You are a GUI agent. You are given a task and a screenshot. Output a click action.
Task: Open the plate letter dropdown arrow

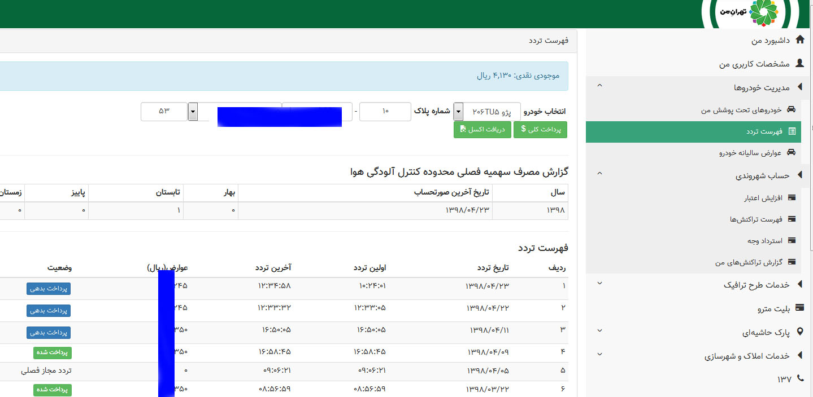point(193,112)
